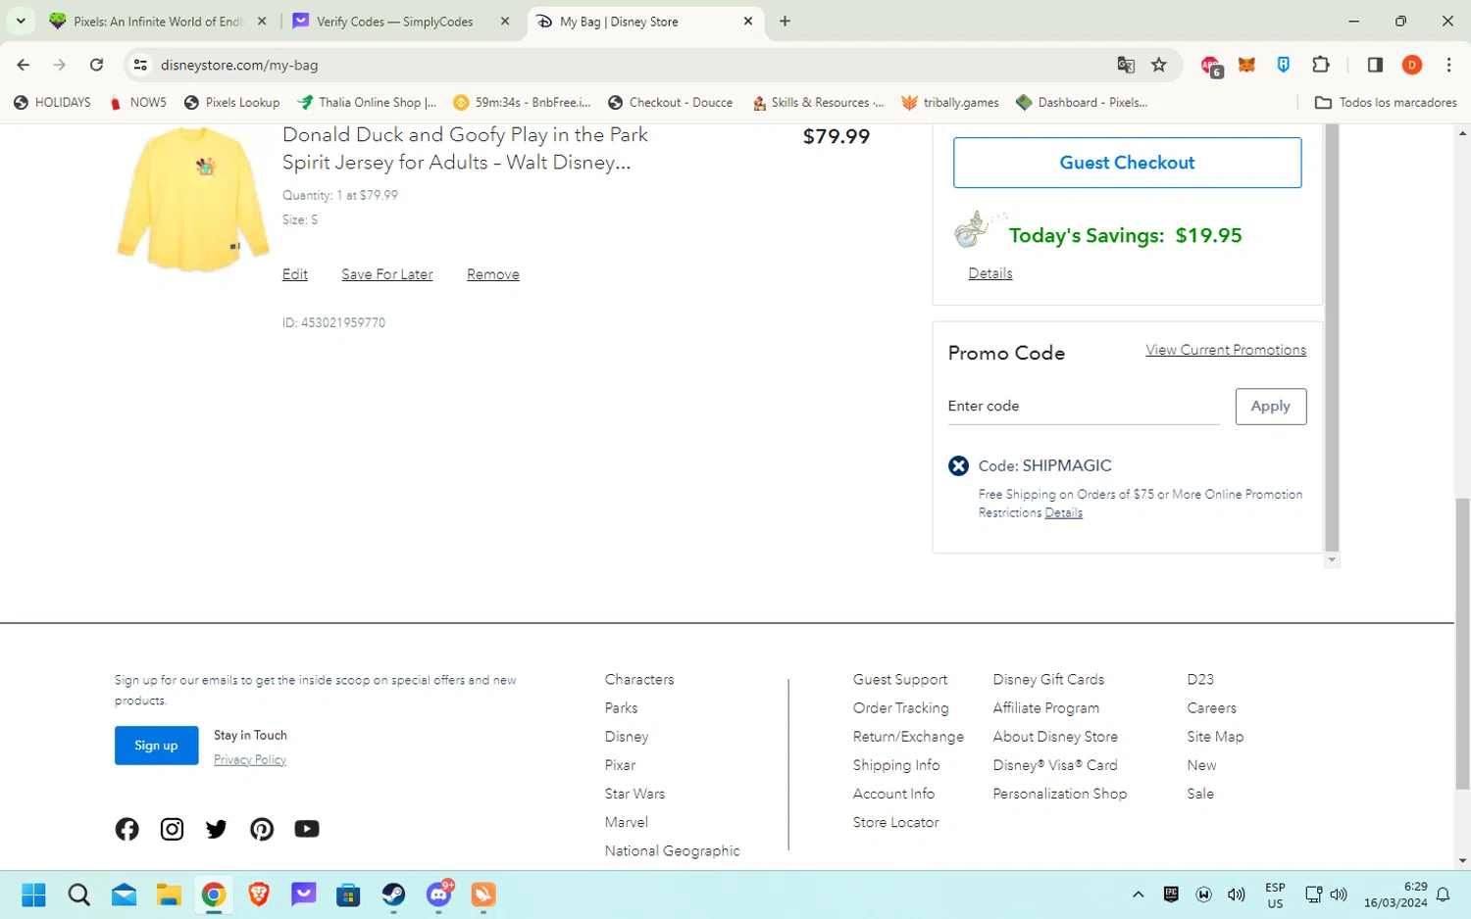Open the Extensions puzzle icon

pos(1321,65)
